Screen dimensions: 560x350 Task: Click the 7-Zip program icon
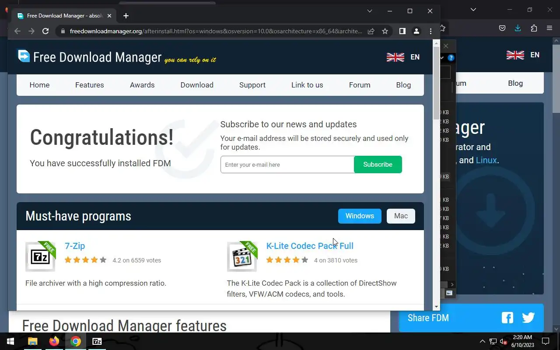coord(40,256)
